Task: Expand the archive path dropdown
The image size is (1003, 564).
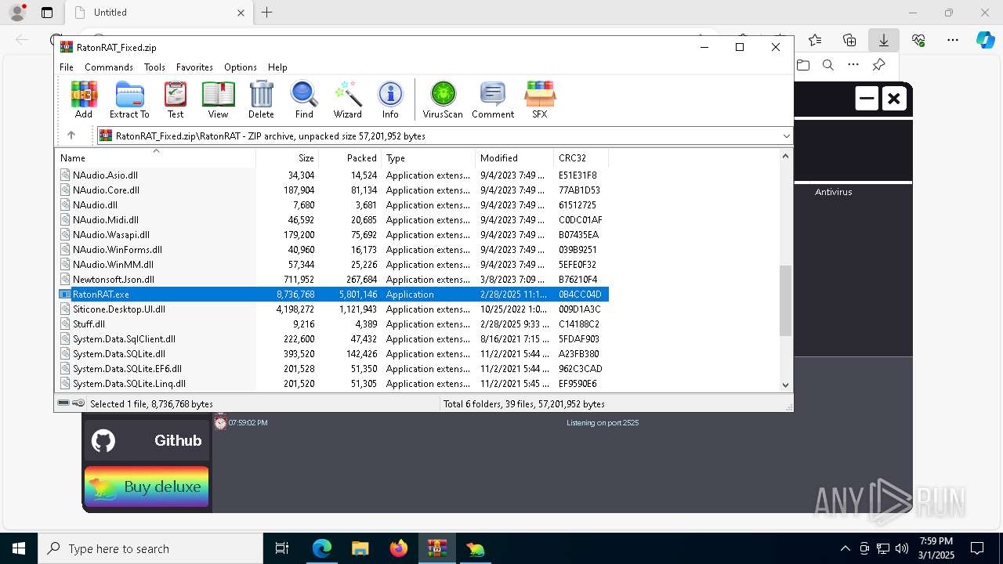Action: 786,136
